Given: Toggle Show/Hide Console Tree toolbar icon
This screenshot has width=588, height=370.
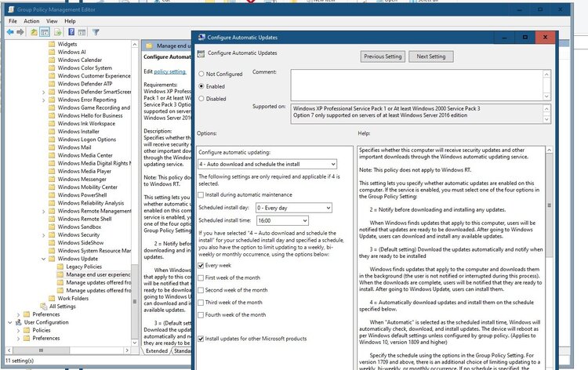Looking at the screenshot, I should tap(45, 32).
